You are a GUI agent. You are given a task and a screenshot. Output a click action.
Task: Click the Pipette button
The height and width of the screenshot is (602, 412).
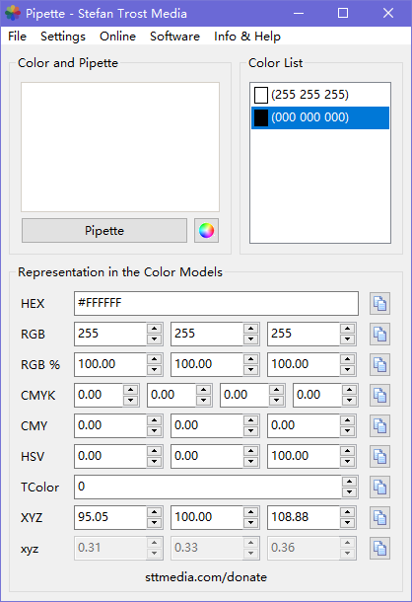point(104,230)
